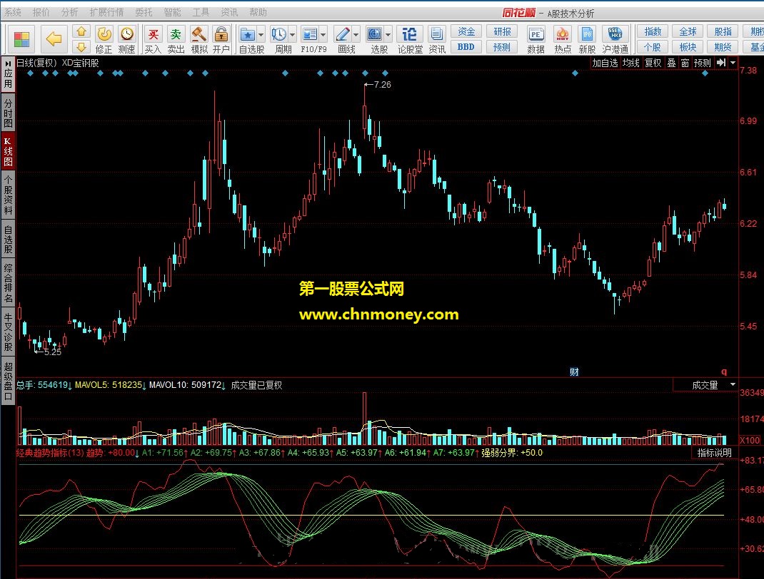Image resolution: width=764 pixels, height=579 pixels.
Task: Open the 帮助 menu
Action: (x=258, y=12)
